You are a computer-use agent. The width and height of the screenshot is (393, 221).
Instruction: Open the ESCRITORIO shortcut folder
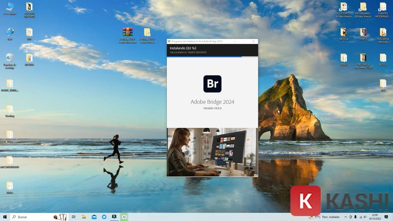pos(344,10)
